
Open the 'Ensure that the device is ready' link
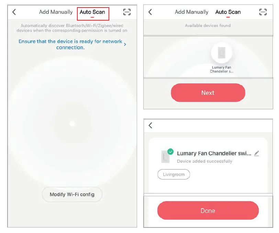click(x=70, y=44)
